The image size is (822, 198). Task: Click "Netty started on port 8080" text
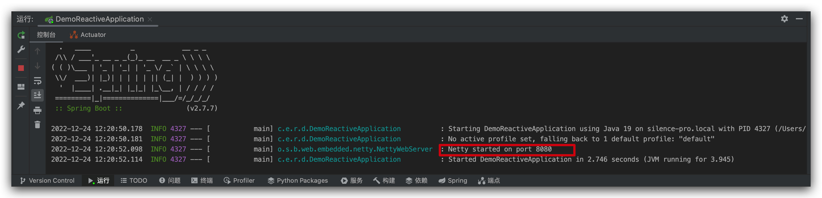[x=500, y=149]
